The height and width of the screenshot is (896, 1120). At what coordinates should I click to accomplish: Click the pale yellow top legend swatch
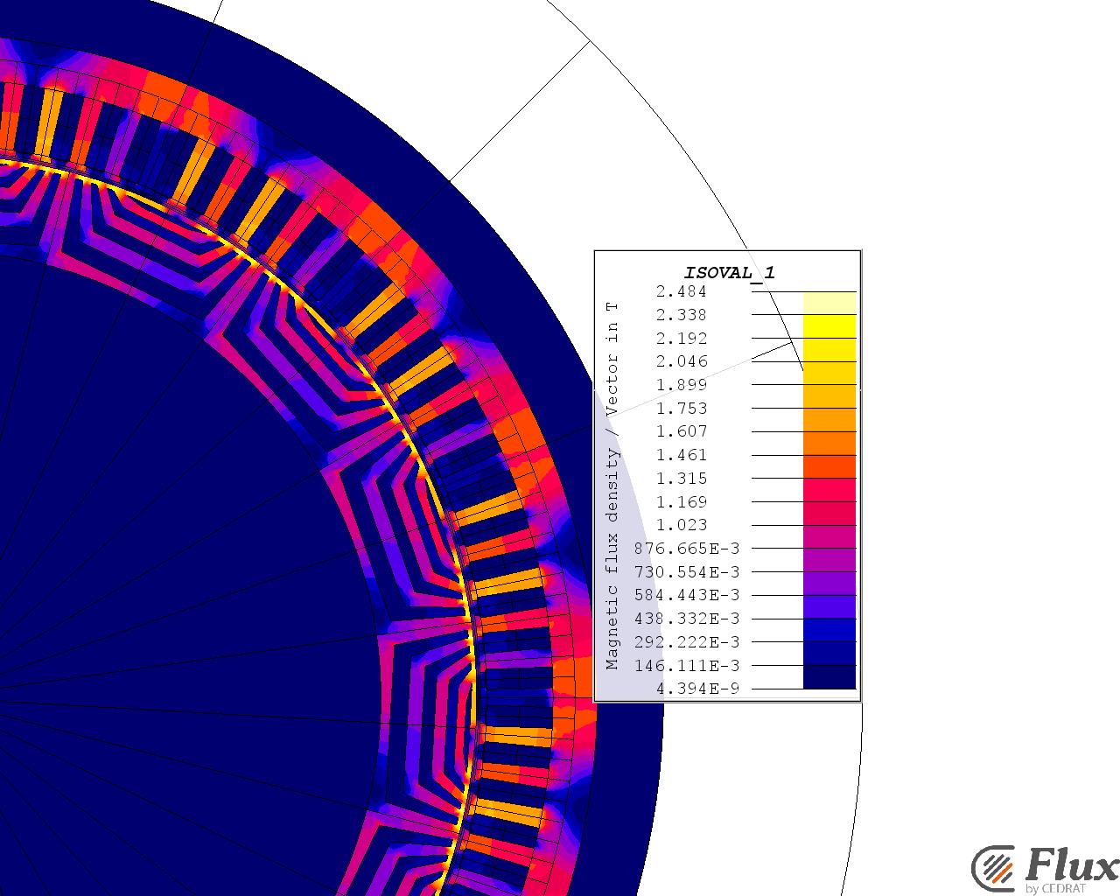[x=829, y=303]
